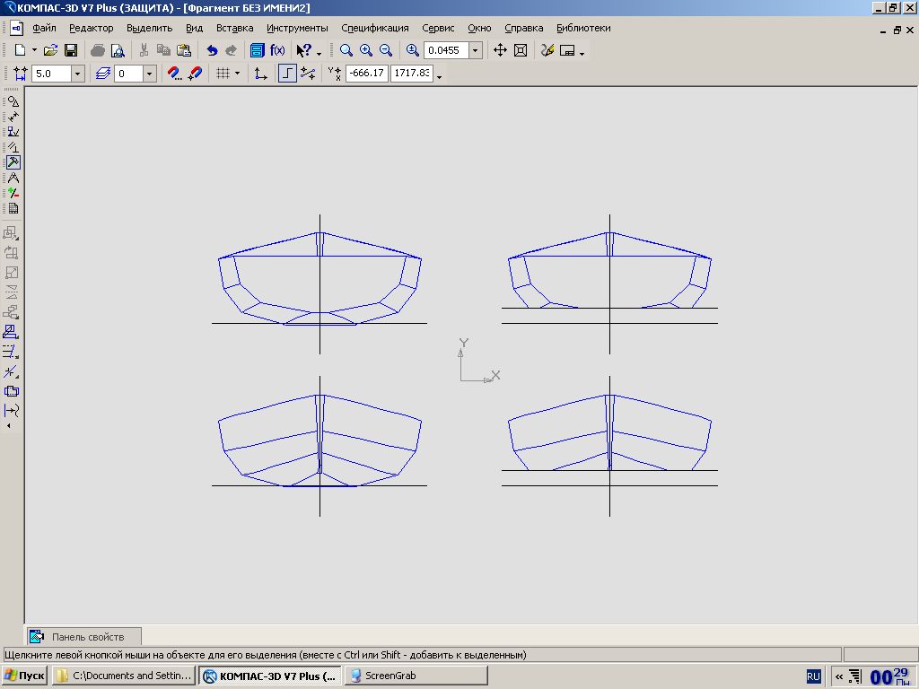Open the variables f(x) panel
Image resolution: width=919 pixels, height=689 pixels.
point(277,51)
